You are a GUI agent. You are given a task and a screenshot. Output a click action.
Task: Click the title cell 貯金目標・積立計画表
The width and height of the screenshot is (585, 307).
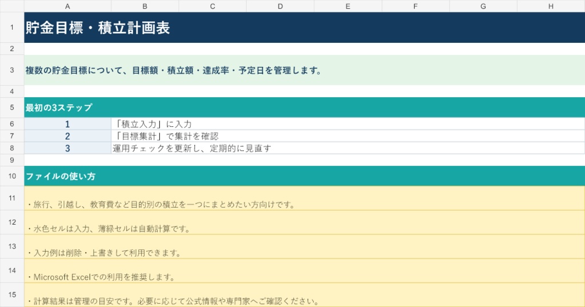(304, 27)
